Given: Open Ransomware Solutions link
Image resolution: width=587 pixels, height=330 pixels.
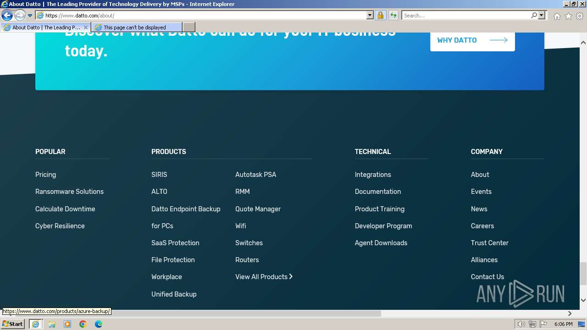Looking at the screenshot, I should [x=69, y=192].
